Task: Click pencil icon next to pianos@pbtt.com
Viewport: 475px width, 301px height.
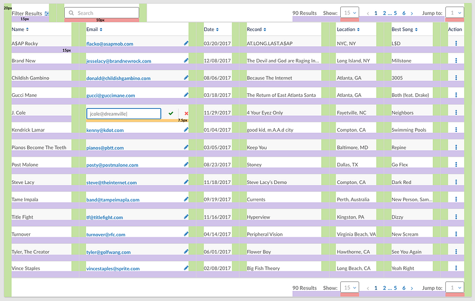Action: [186, 147]
